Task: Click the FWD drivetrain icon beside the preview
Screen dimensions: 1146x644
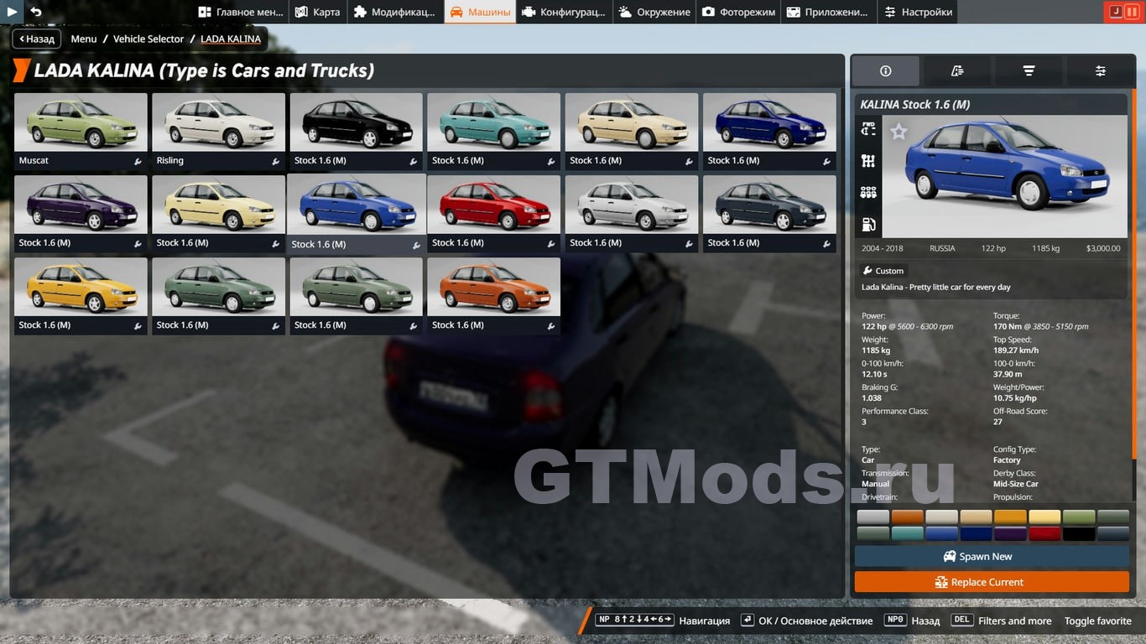Action: 868,129
